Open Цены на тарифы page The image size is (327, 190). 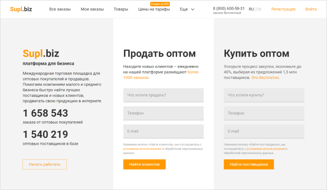[154, 9]
